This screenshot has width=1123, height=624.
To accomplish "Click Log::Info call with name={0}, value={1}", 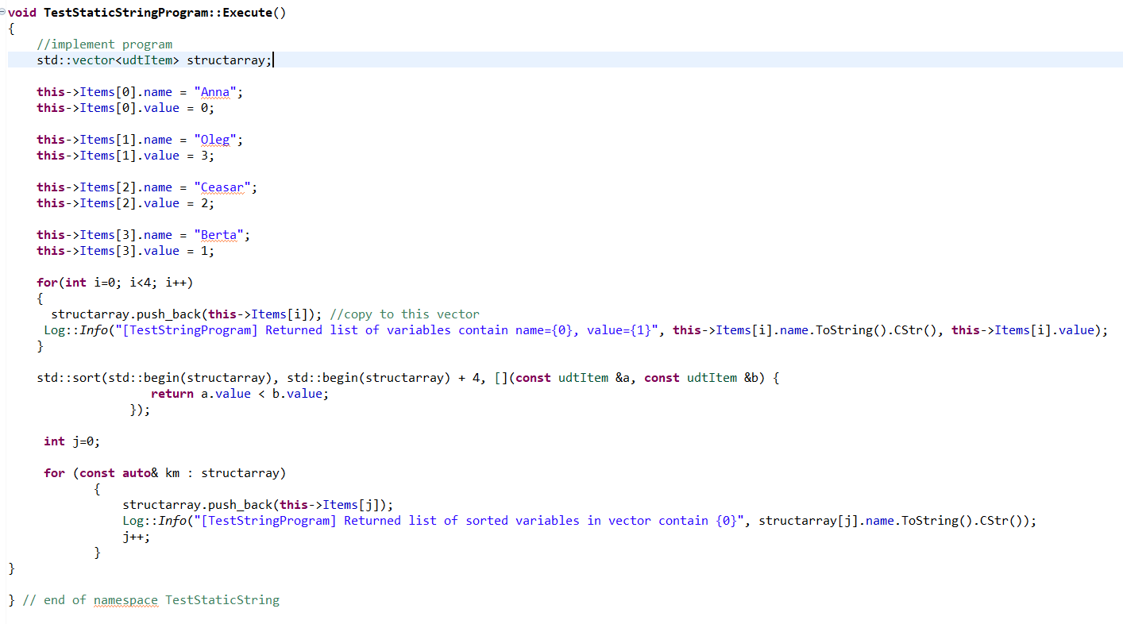I will (x=65, y=330).
